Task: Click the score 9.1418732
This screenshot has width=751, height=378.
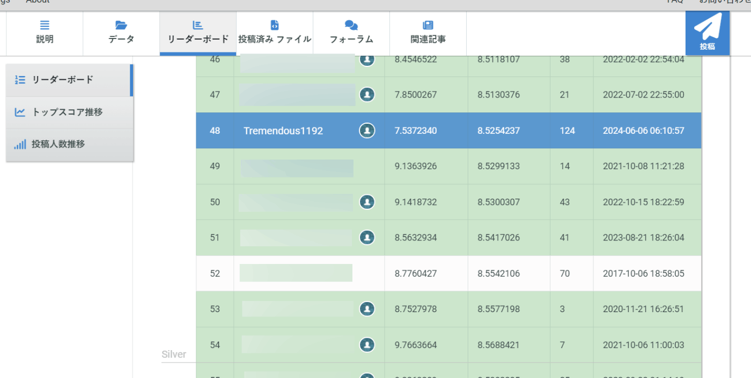Action: (416, 202)
